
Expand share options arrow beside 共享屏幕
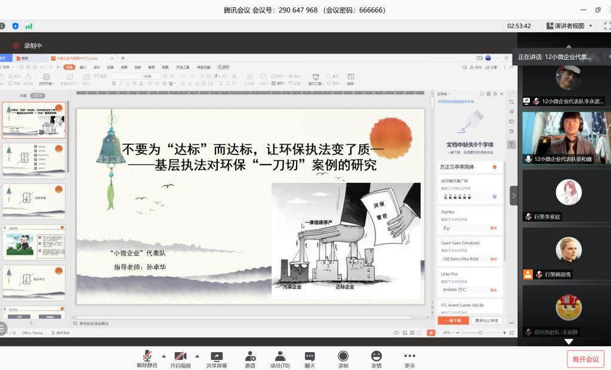point(232,356)
